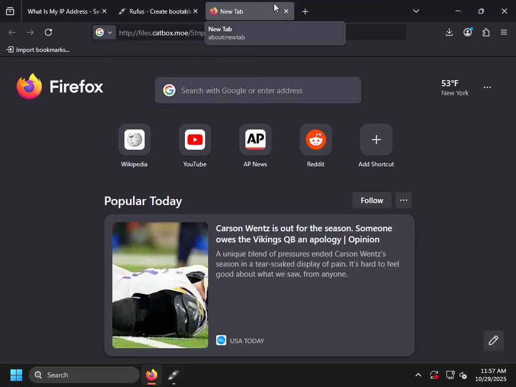This screenshot has height=387, width=516.
Task: Open the network status tray icon
Action: (x=450, y=375)
